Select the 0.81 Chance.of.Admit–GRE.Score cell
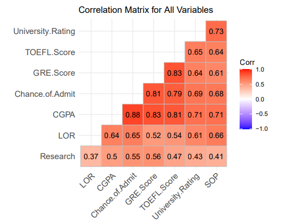 154,94
